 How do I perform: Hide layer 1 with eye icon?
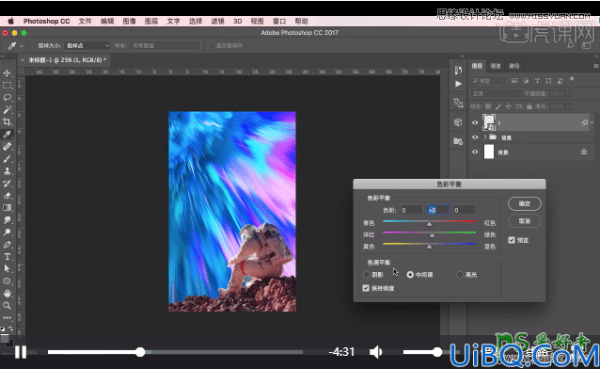pos(475,122)
